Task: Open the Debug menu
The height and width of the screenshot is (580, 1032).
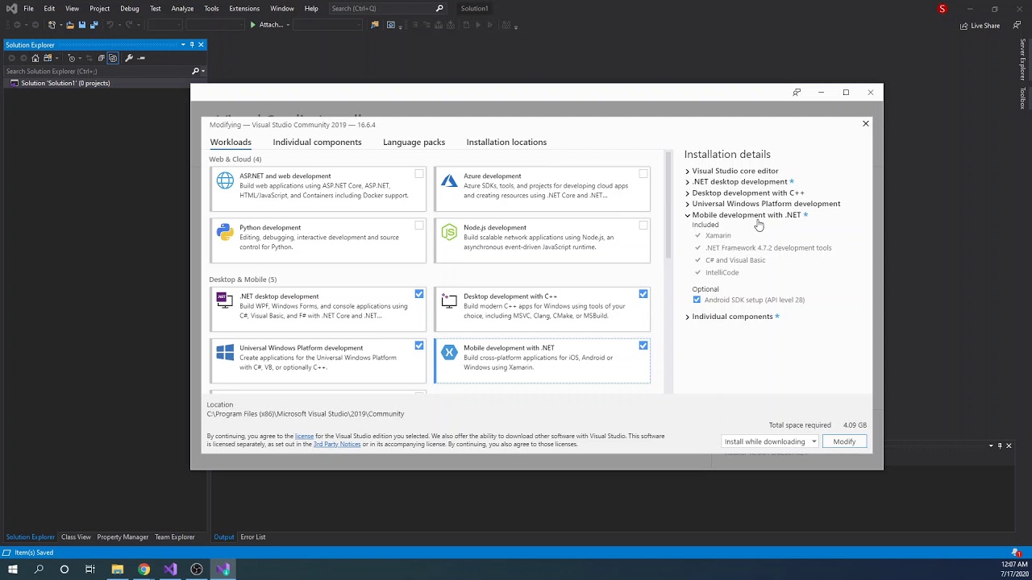Action: coord(129,8)
